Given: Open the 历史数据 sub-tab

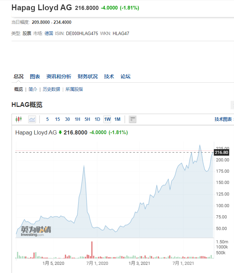Looking at the screenshot, I should [51, 89].
